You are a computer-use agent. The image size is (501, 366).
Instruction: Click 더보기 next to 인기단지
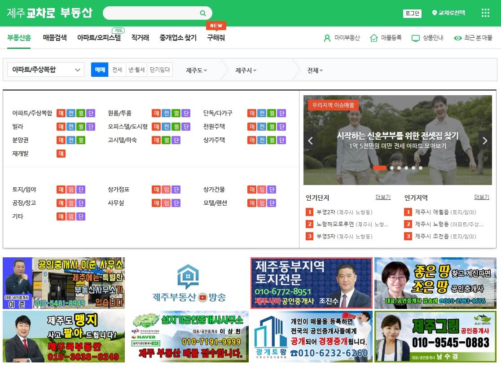tap(383, 197)
